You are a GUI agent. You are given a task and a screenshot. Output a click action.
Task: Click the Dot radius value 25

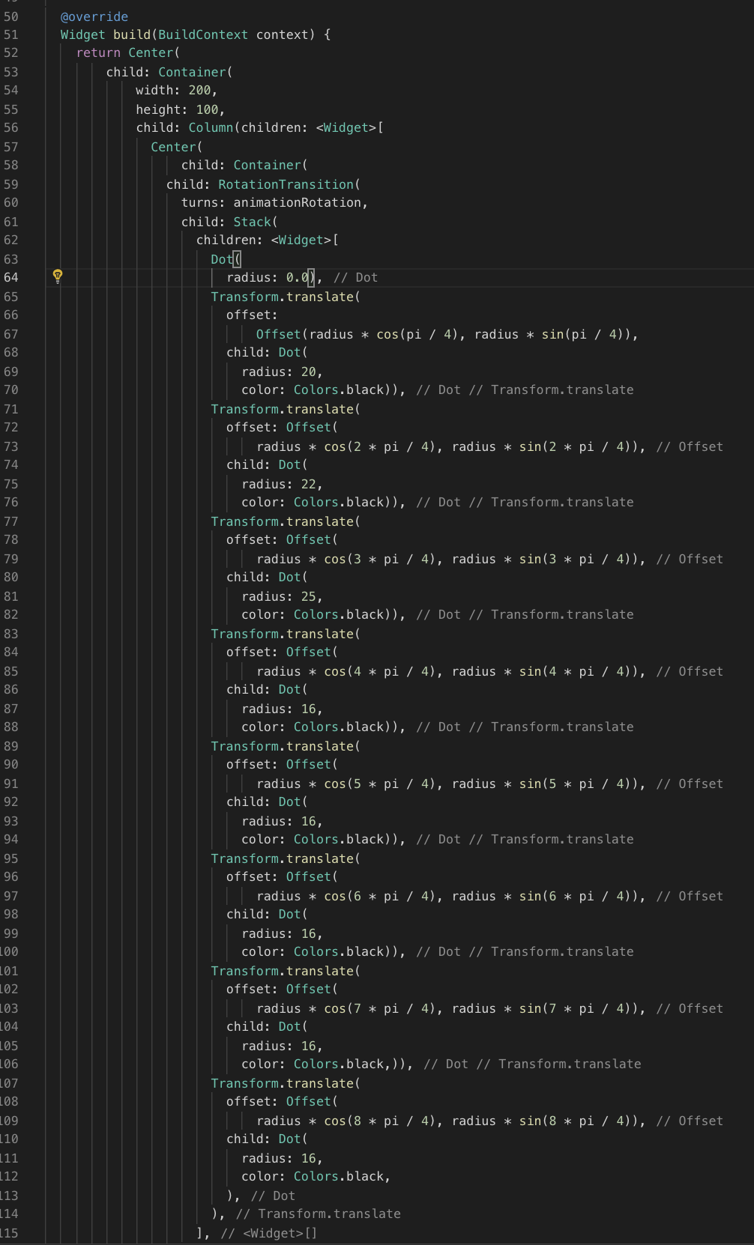point(308,596)
